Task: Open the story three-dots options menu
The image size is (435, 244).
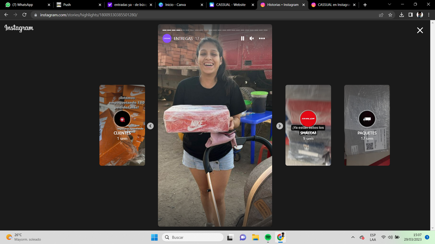Action: pos(262,38)
